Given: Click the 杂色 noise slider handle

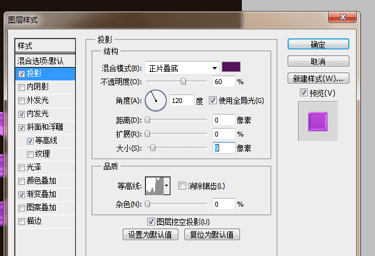Looking at the screenshot, I should coord(147,204).
